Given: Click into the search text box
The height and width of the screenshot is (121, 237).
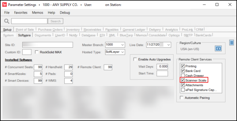Looking at the screenshot, I should (29, 21).
